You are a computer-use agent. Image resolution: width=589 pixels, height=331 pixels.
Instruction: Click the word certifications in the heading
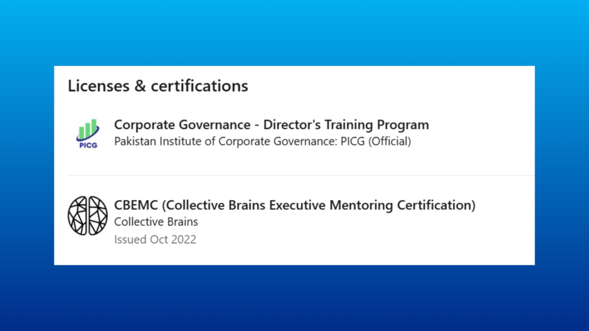point(199,86)
